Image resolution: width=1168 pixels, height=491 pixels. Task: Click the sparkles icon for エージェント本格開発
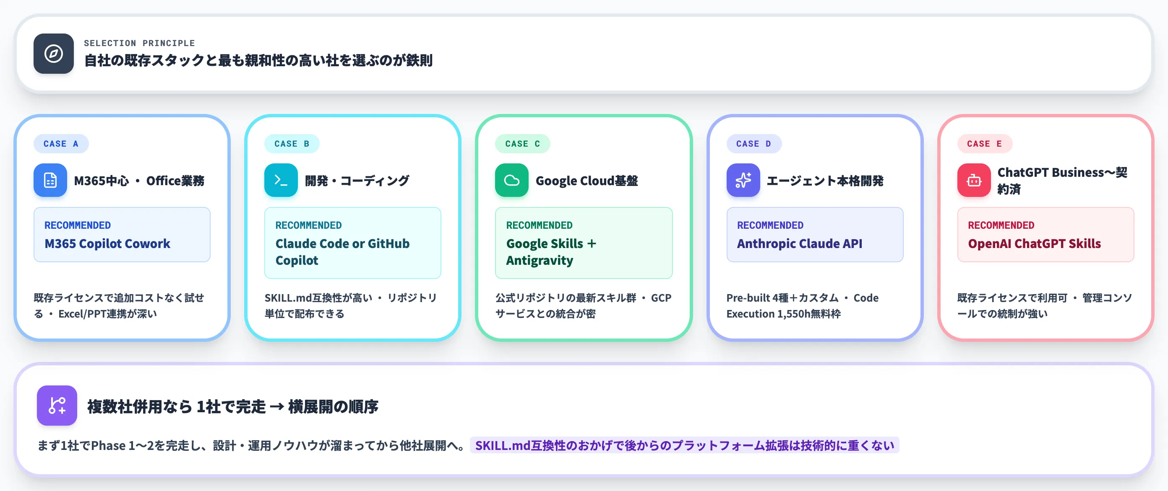[x=743, y=180]
